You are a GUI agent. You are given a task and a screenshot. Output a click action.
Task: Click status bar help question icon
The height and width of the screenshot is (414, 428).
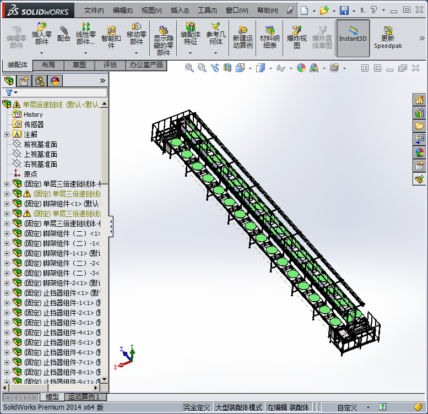(x=382, y=407)
